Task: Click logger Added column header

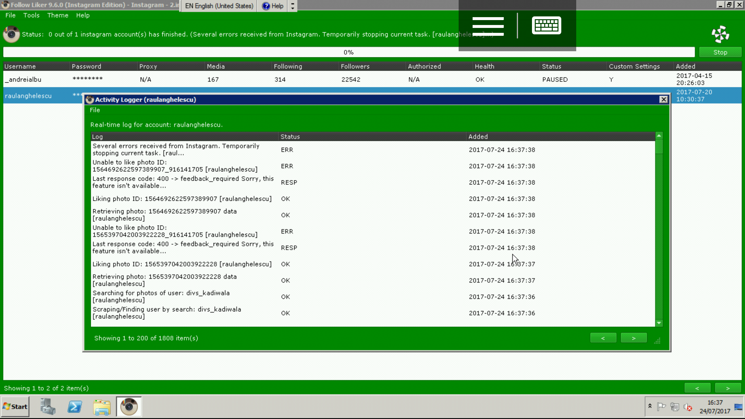Action: click(561, 136)
